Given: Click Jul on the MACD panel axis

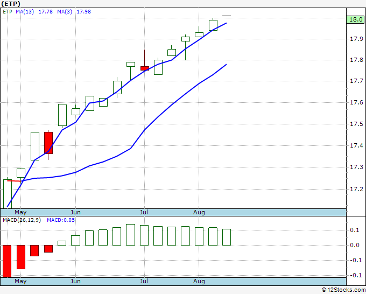Looking at the screenshot, I should pos(144,281).
